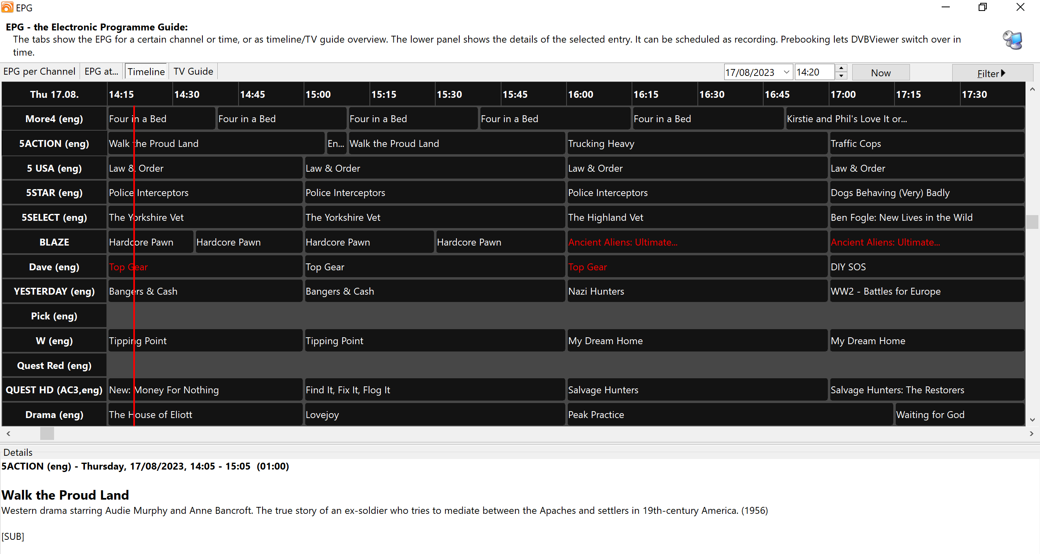Decrease time with the spinner down arrow
The image size is (1040, 554).
[x=841, y=76]
